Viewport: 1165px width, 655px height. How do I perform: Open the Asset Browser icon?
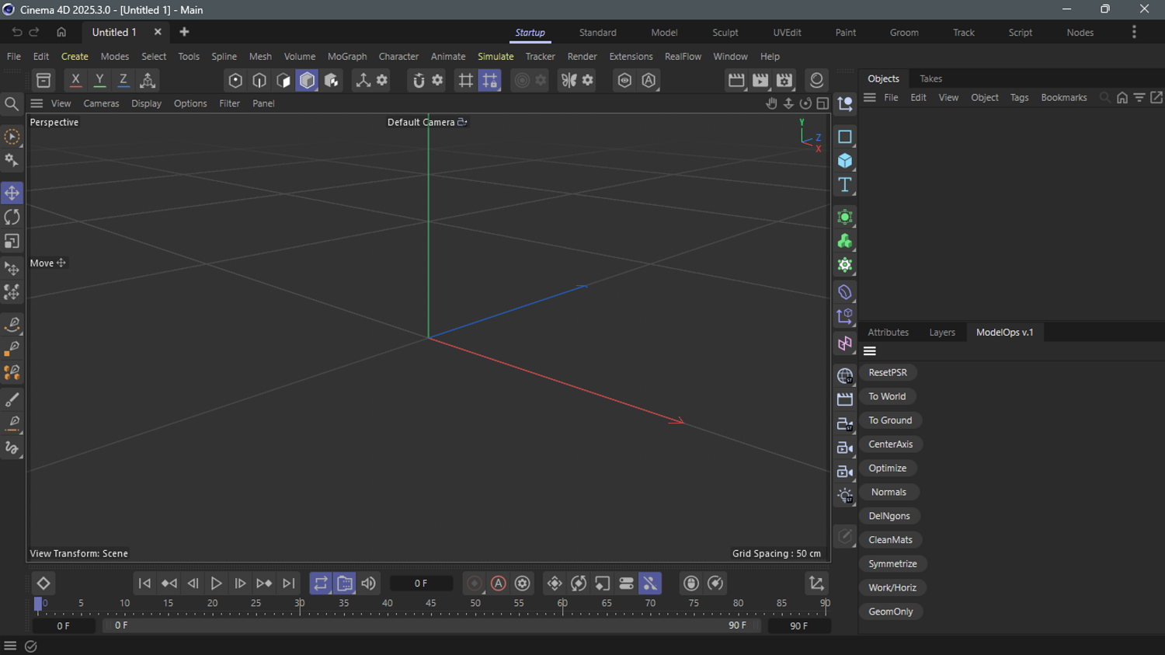coord(43,80)
